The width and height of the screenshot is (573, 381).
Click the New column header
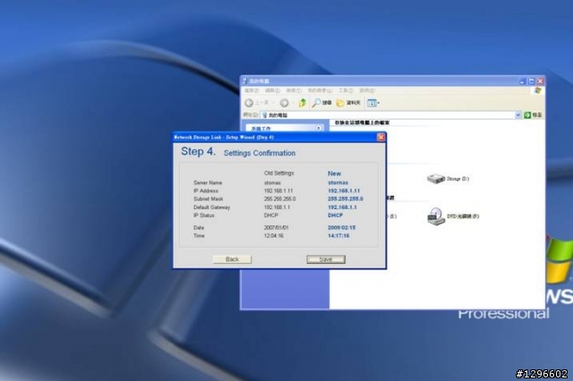[x=334, y=174]
